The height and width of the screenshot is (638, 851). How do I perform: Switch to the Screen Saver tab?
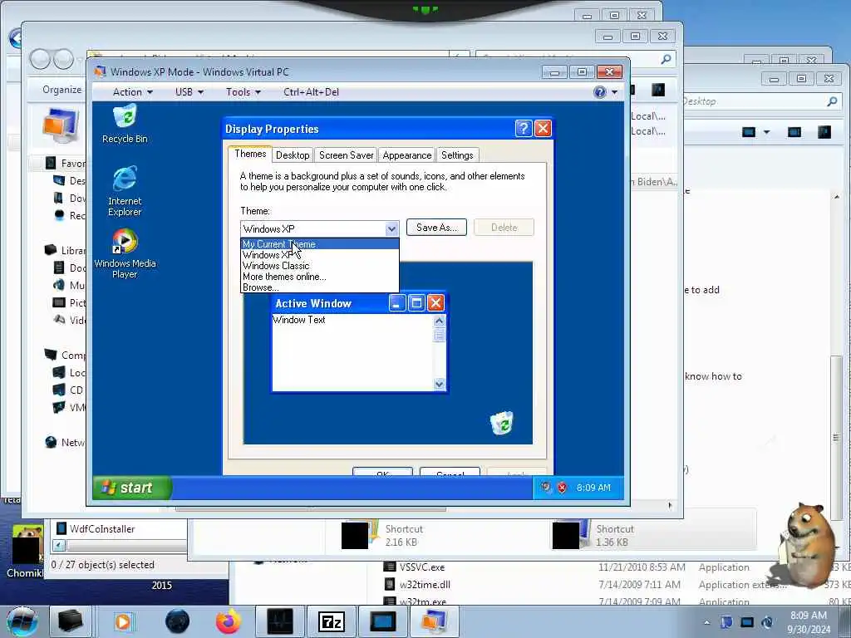pos(347,155)
